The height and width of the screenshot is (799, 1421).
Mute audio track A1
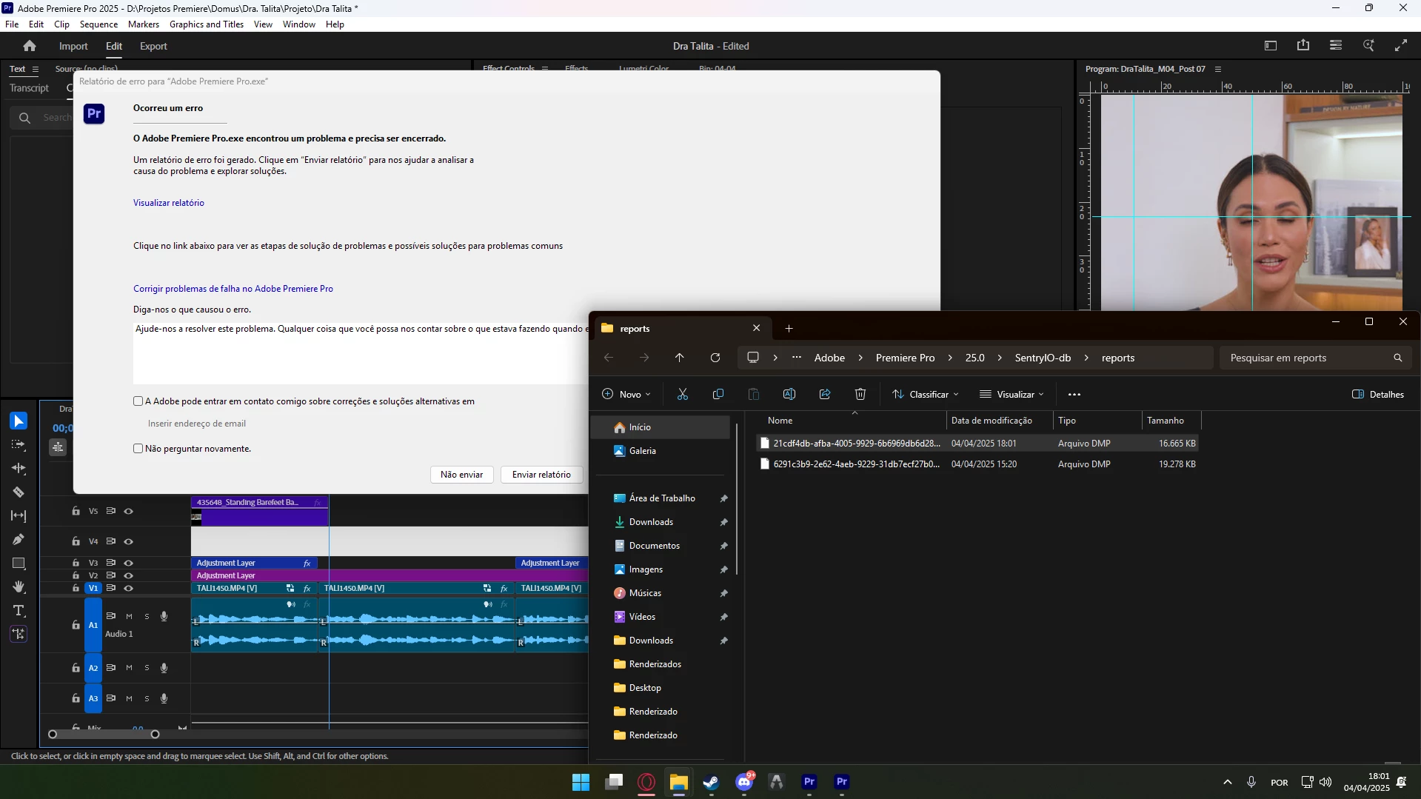[x=129, y=617]
